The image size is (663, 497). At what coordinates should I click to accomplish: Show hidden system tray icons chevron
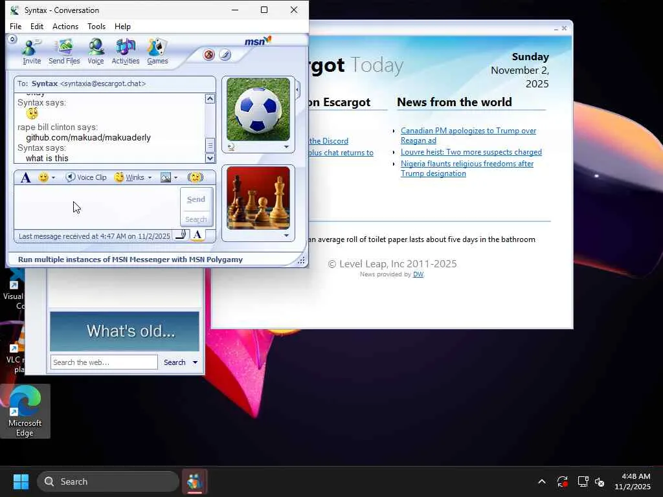(542, 481)
